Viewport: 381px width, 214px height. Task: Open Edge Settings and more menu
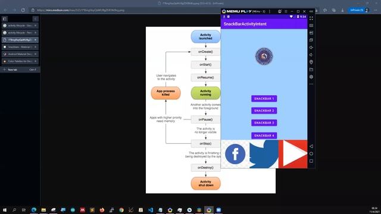coord(376,10)
